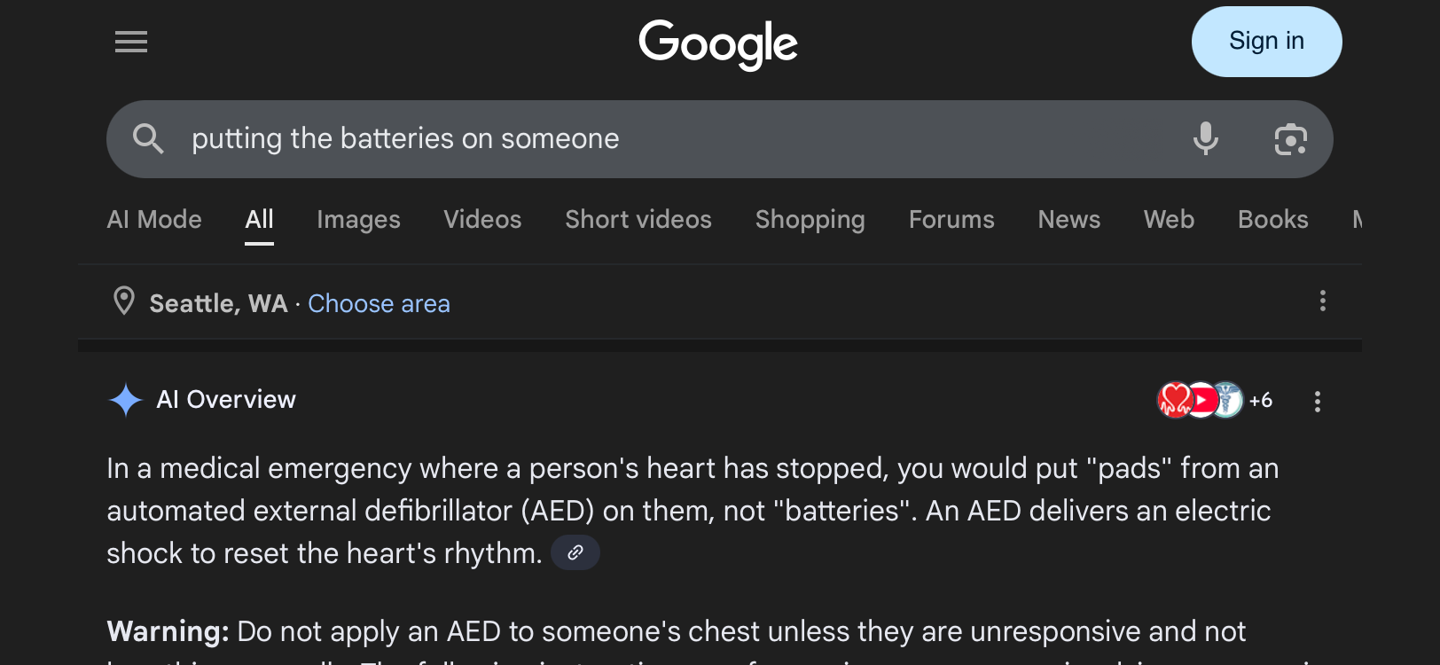Go to the Shopping tab
Screen dimensions: 1440x665
pos(810,220)
